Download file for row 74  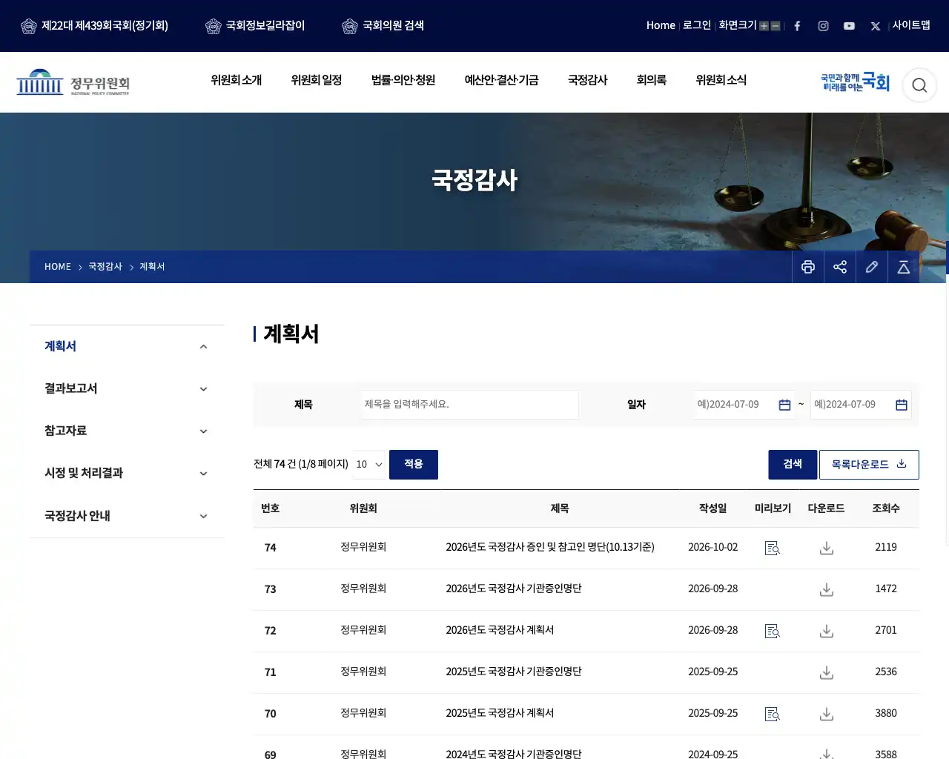(827, 548)
